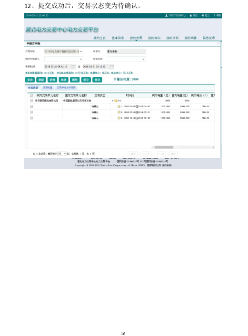Click the green 提交 button
Image resolution: width=248 pixels, height=336 pixels.
(86, 80)
